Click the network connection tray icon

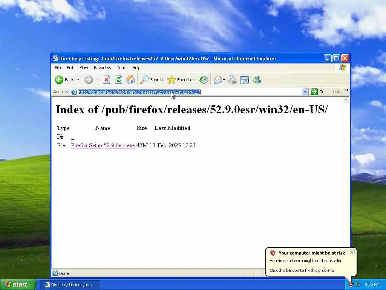358,285
